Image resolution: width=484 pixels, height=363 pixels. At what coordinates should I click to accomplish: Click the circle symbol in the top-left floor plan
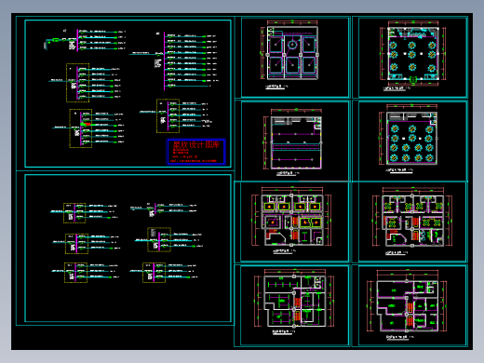point(292,45)
